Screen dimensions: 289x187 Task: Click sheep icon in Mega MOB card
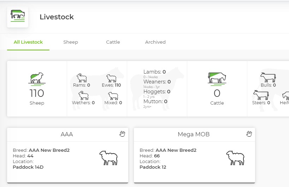[x=235, y=158]
